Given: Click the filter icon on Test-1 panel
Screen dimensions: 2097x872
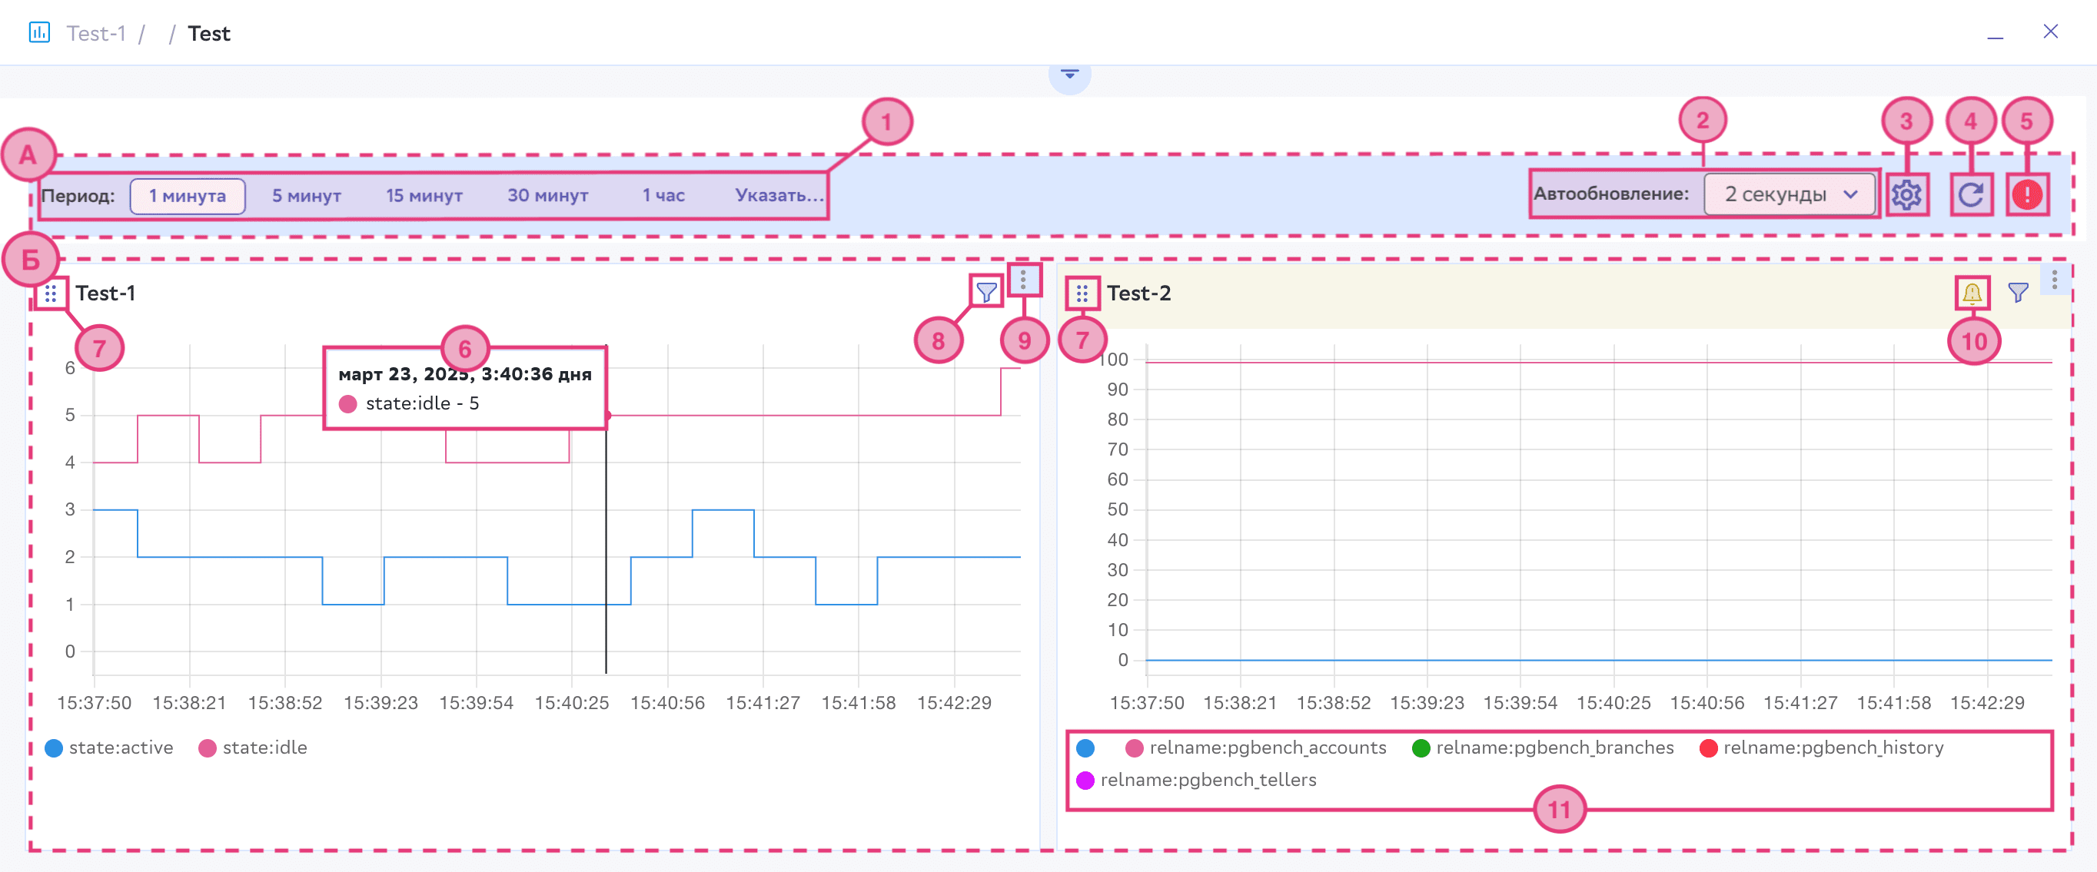Looking at the screenshot, I should (985, 293).
